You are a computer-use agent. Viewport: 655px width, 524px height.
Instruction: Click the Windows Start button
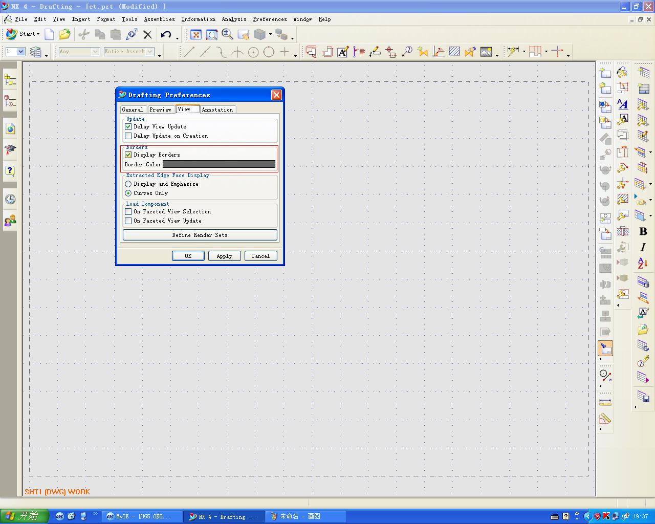click(24, 516)
